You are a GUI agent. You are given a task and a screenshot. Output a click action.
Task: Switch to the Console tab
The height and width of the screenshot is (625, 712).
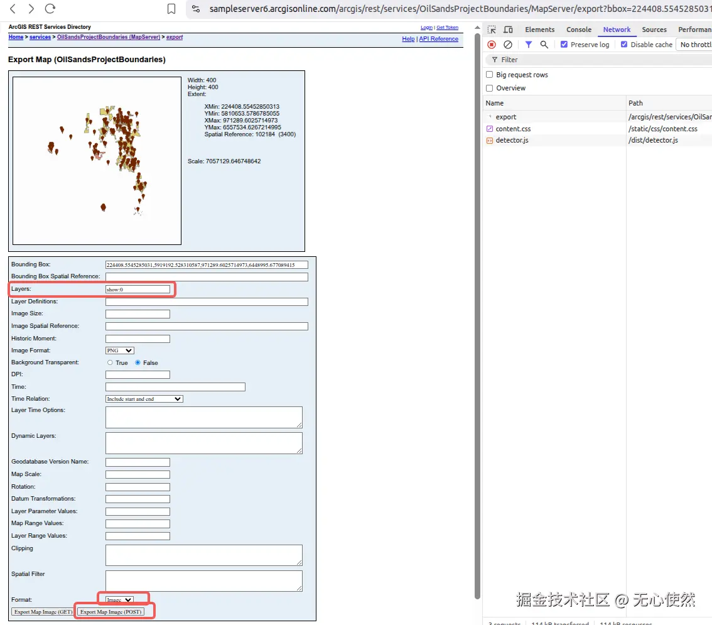click(579, 30)
